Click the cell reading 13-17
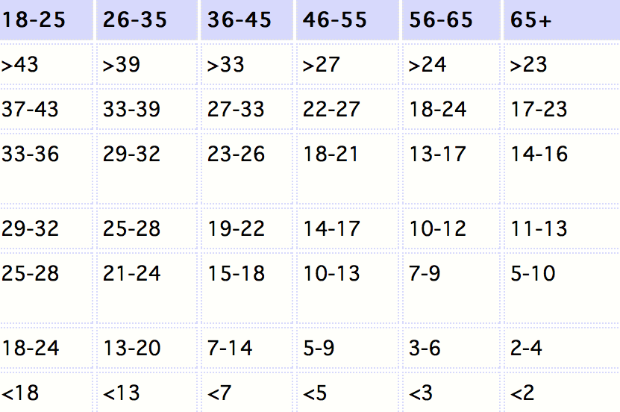 coord(451,169)
